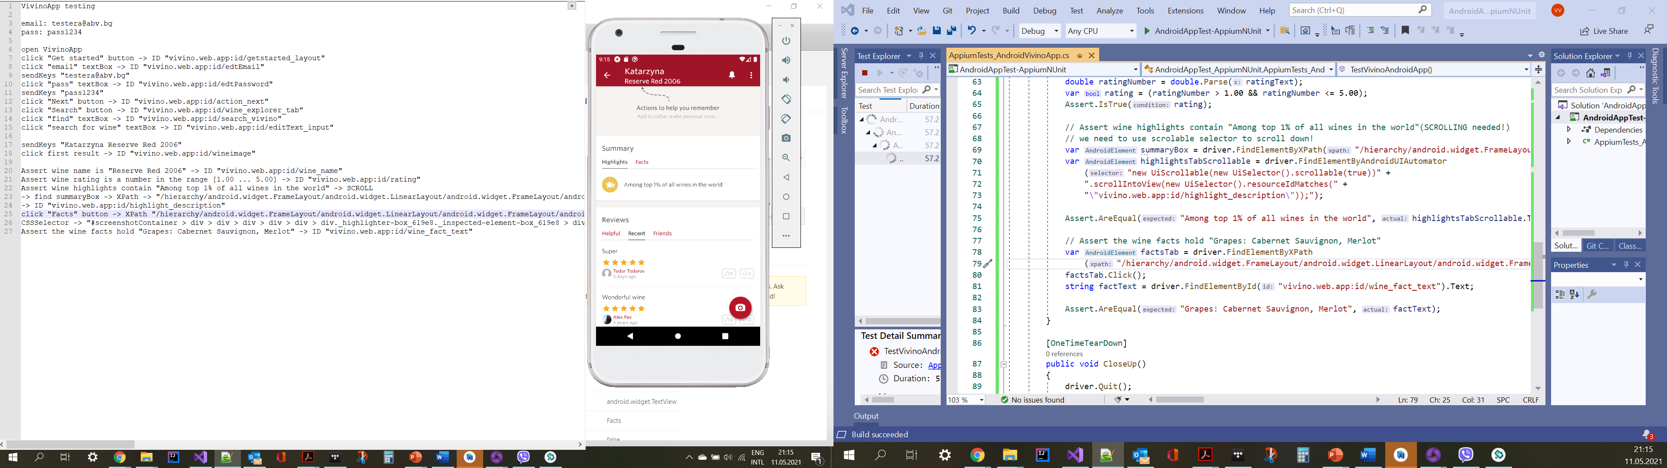Pin the Test Explorer panel
The width and height of the screenshot is (1667, 468).
(922, 55)
